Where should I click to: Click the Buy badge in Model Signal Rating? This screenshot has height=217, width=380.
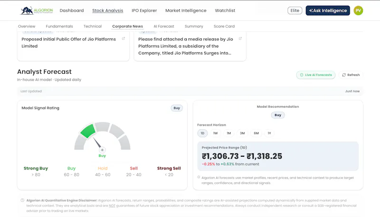177,108
